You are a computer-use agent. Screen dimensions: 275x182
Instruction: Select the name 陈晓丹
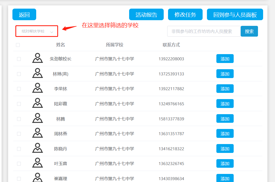tap(61, 149)
